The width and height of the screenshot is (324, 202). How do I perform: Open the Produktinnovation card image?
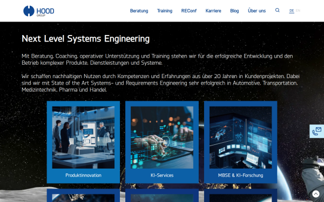point(83,137)
